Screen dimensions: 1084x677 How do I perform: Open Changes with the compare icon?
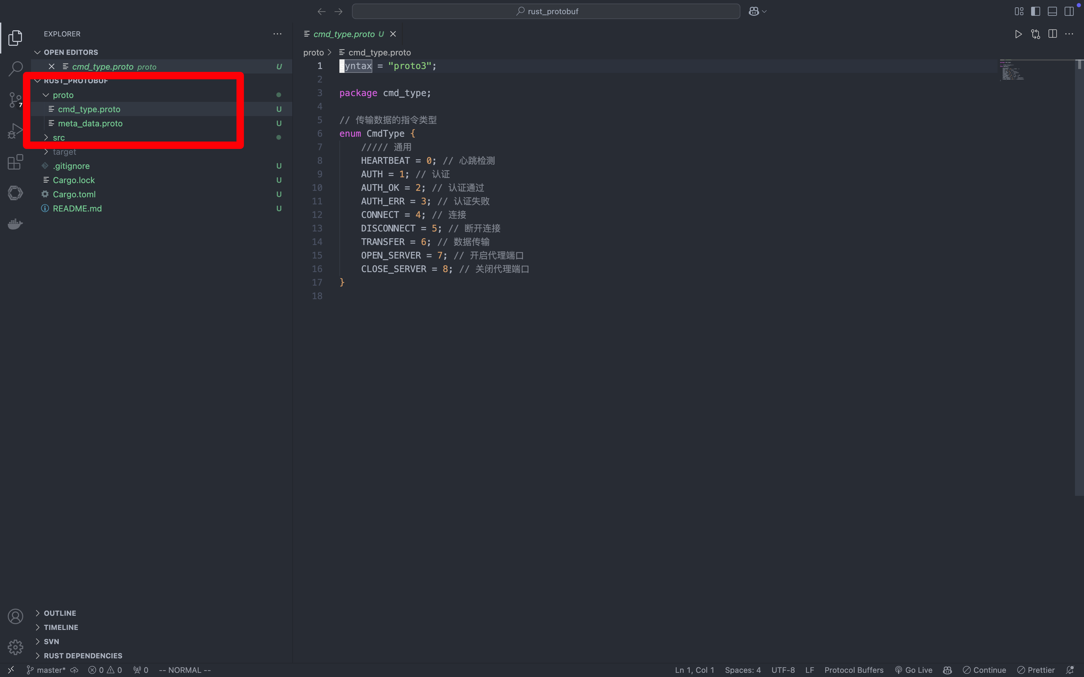coord(1036,34)
